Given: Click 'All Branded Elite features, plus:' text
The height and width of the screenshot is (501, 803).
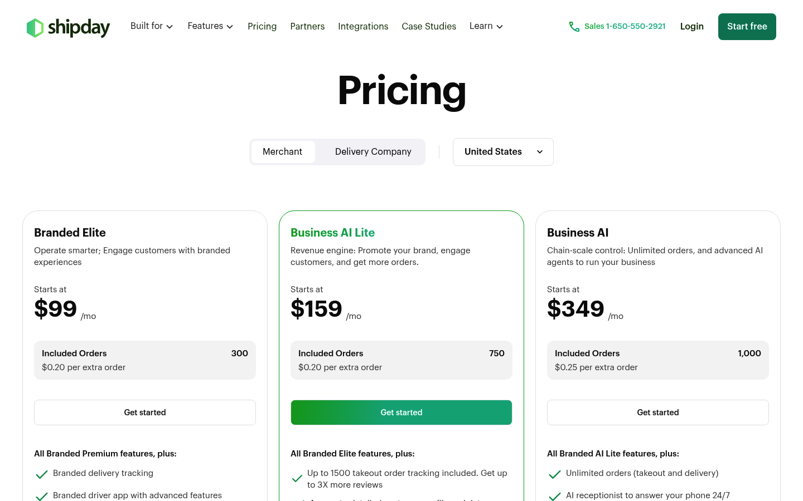Looking at the screenshot, I should [x=352, y=454].
